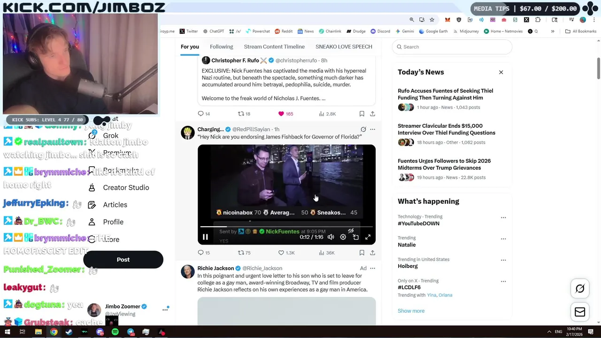The width and height of the screenshot is (601, 338).
Task: Open Rufo Accuses Fuentes news story
Action: tap(445, 94)
